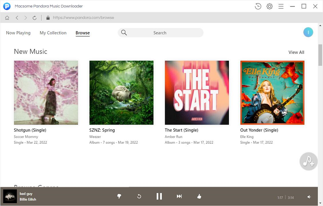Click the Search input field

(160, 33)
